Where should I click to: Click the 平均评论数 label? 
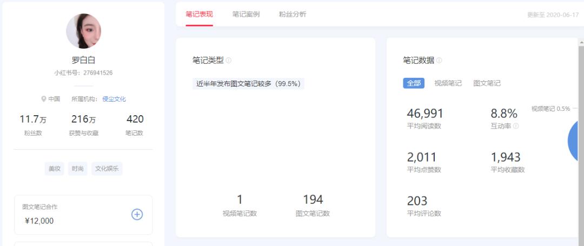(x=424, y=214)
